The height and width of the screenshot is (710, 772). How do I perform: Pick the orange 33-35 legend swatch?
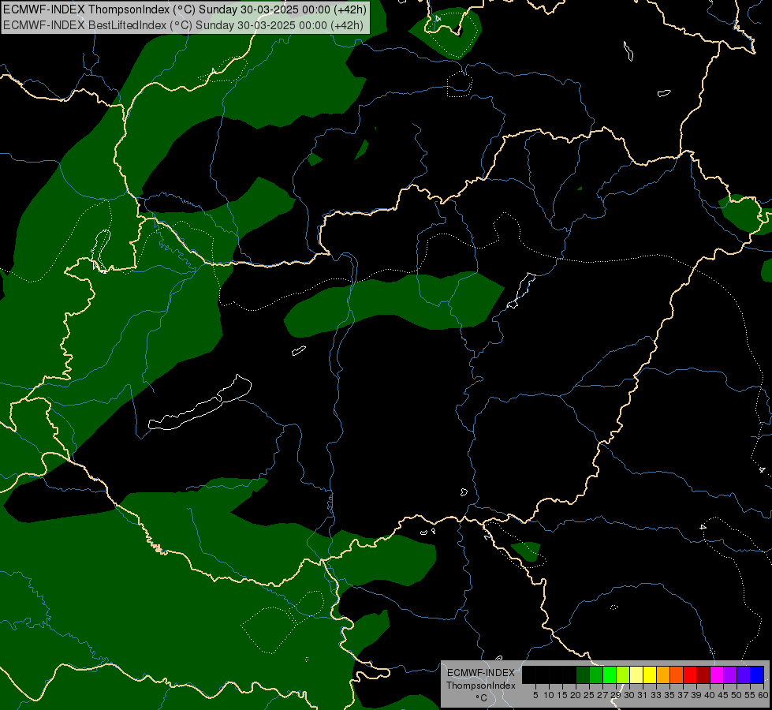click(x=663, y=674)
